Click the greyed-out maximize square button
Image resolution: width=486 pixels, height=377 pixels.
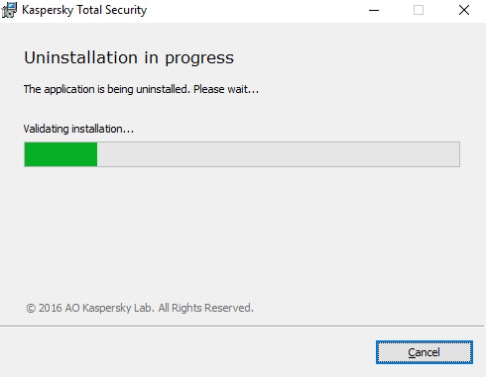pyautogui.click(x=419, y=10)
